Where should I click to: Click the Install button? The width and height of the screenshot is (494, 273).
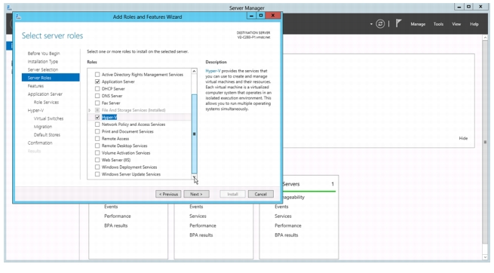click(232, 194)
